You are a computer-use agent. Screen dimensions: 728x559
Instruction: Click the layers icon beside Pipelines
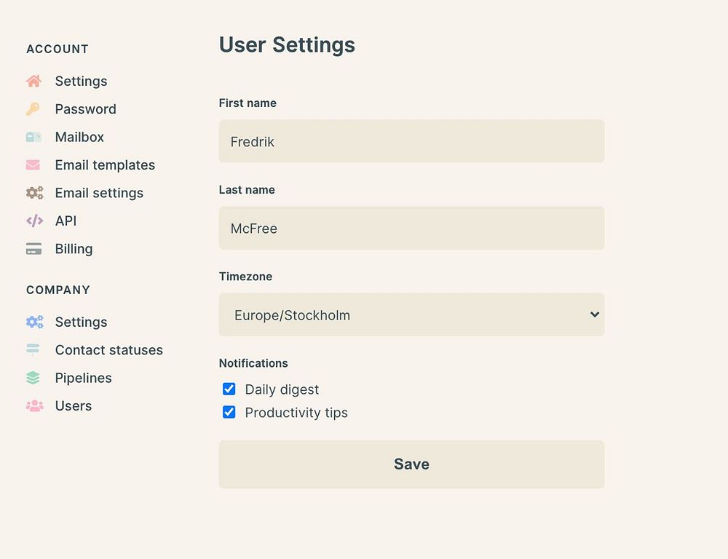(33, 378)
